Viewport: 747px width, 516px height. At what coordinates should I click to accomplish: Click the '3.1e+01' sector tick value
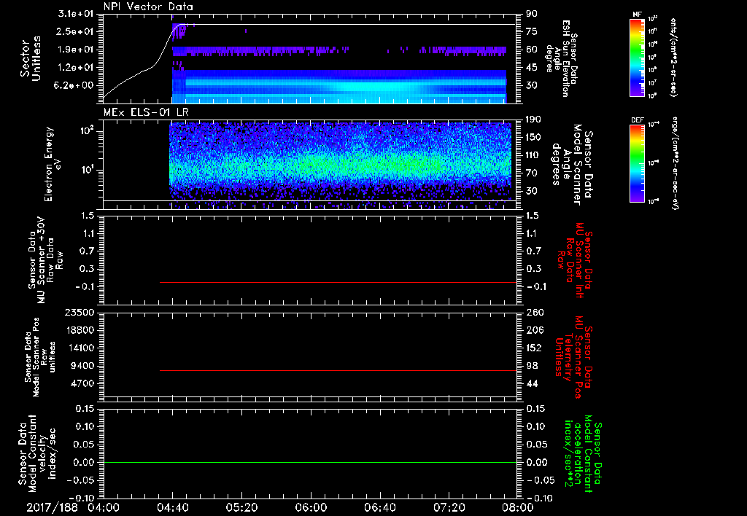tap(76, 14)
